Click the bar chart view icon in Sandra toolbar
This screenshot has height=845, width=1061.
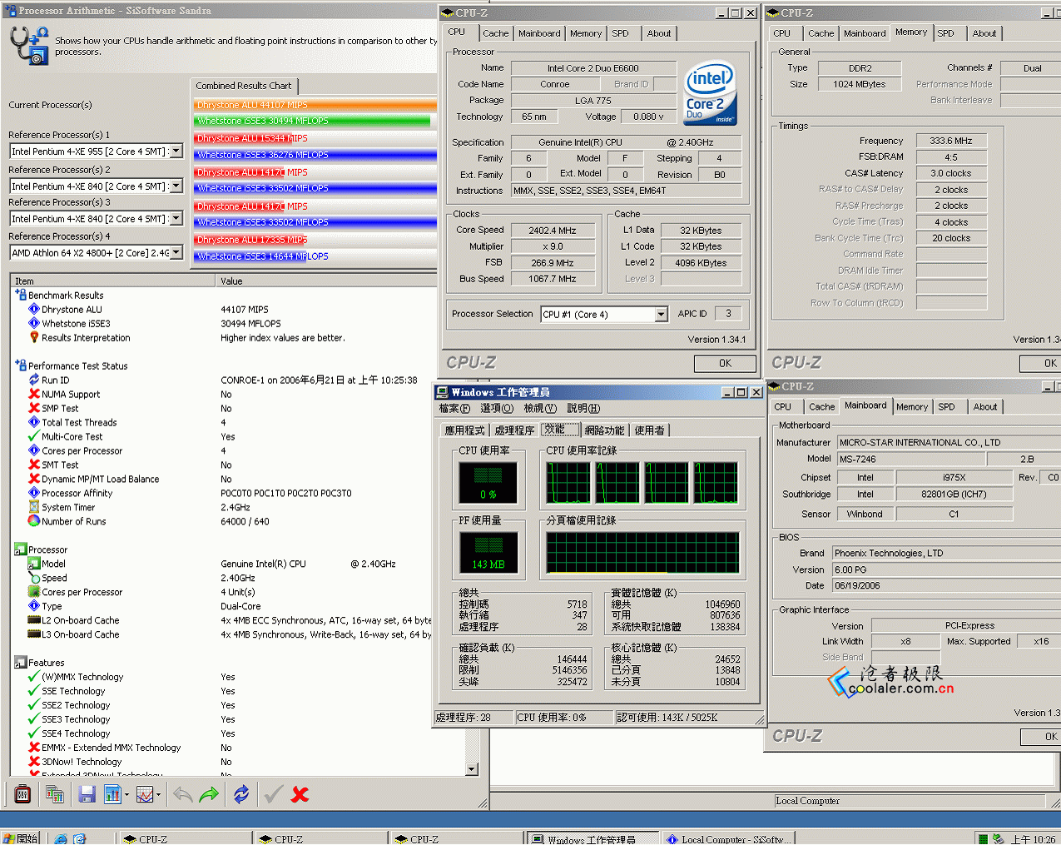112,795
